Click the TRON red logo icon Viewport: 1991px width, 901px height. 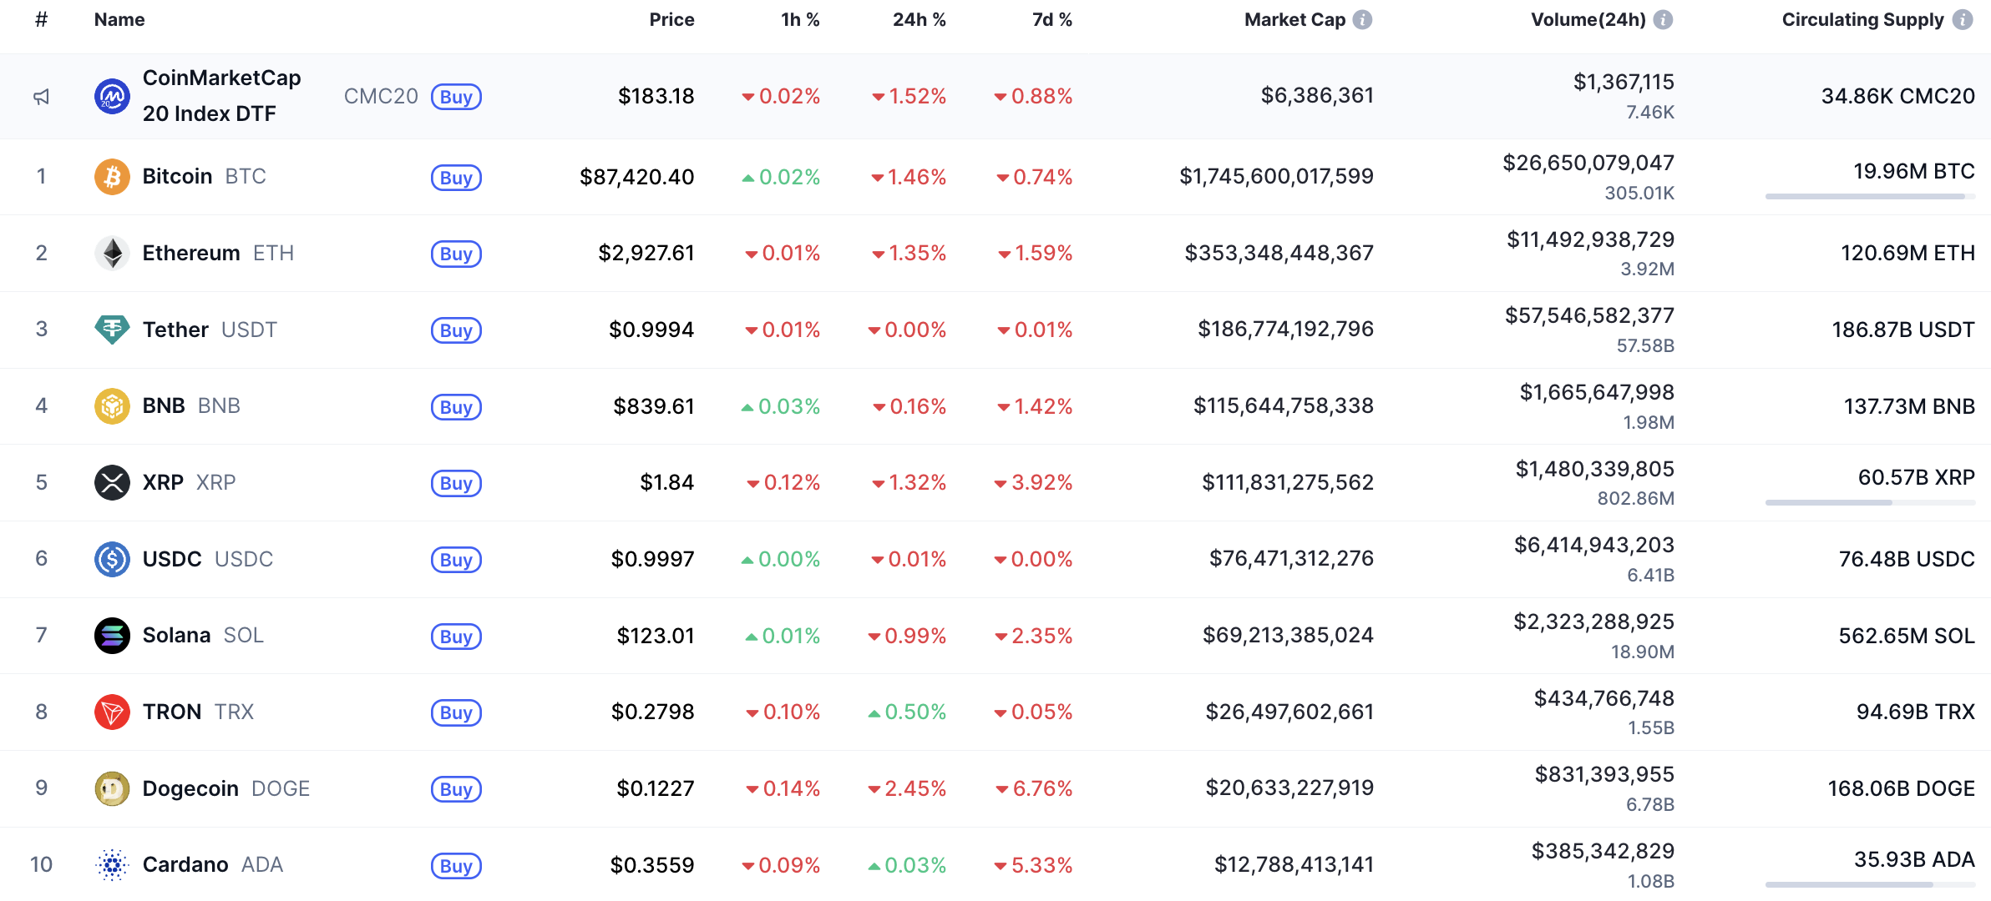(112, 712)
